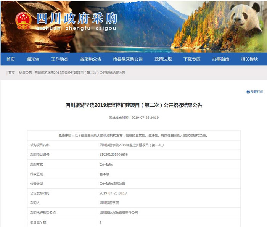Click the 行政区域 label cell
The height and width of the screenshot is (227, 267).
62,174
